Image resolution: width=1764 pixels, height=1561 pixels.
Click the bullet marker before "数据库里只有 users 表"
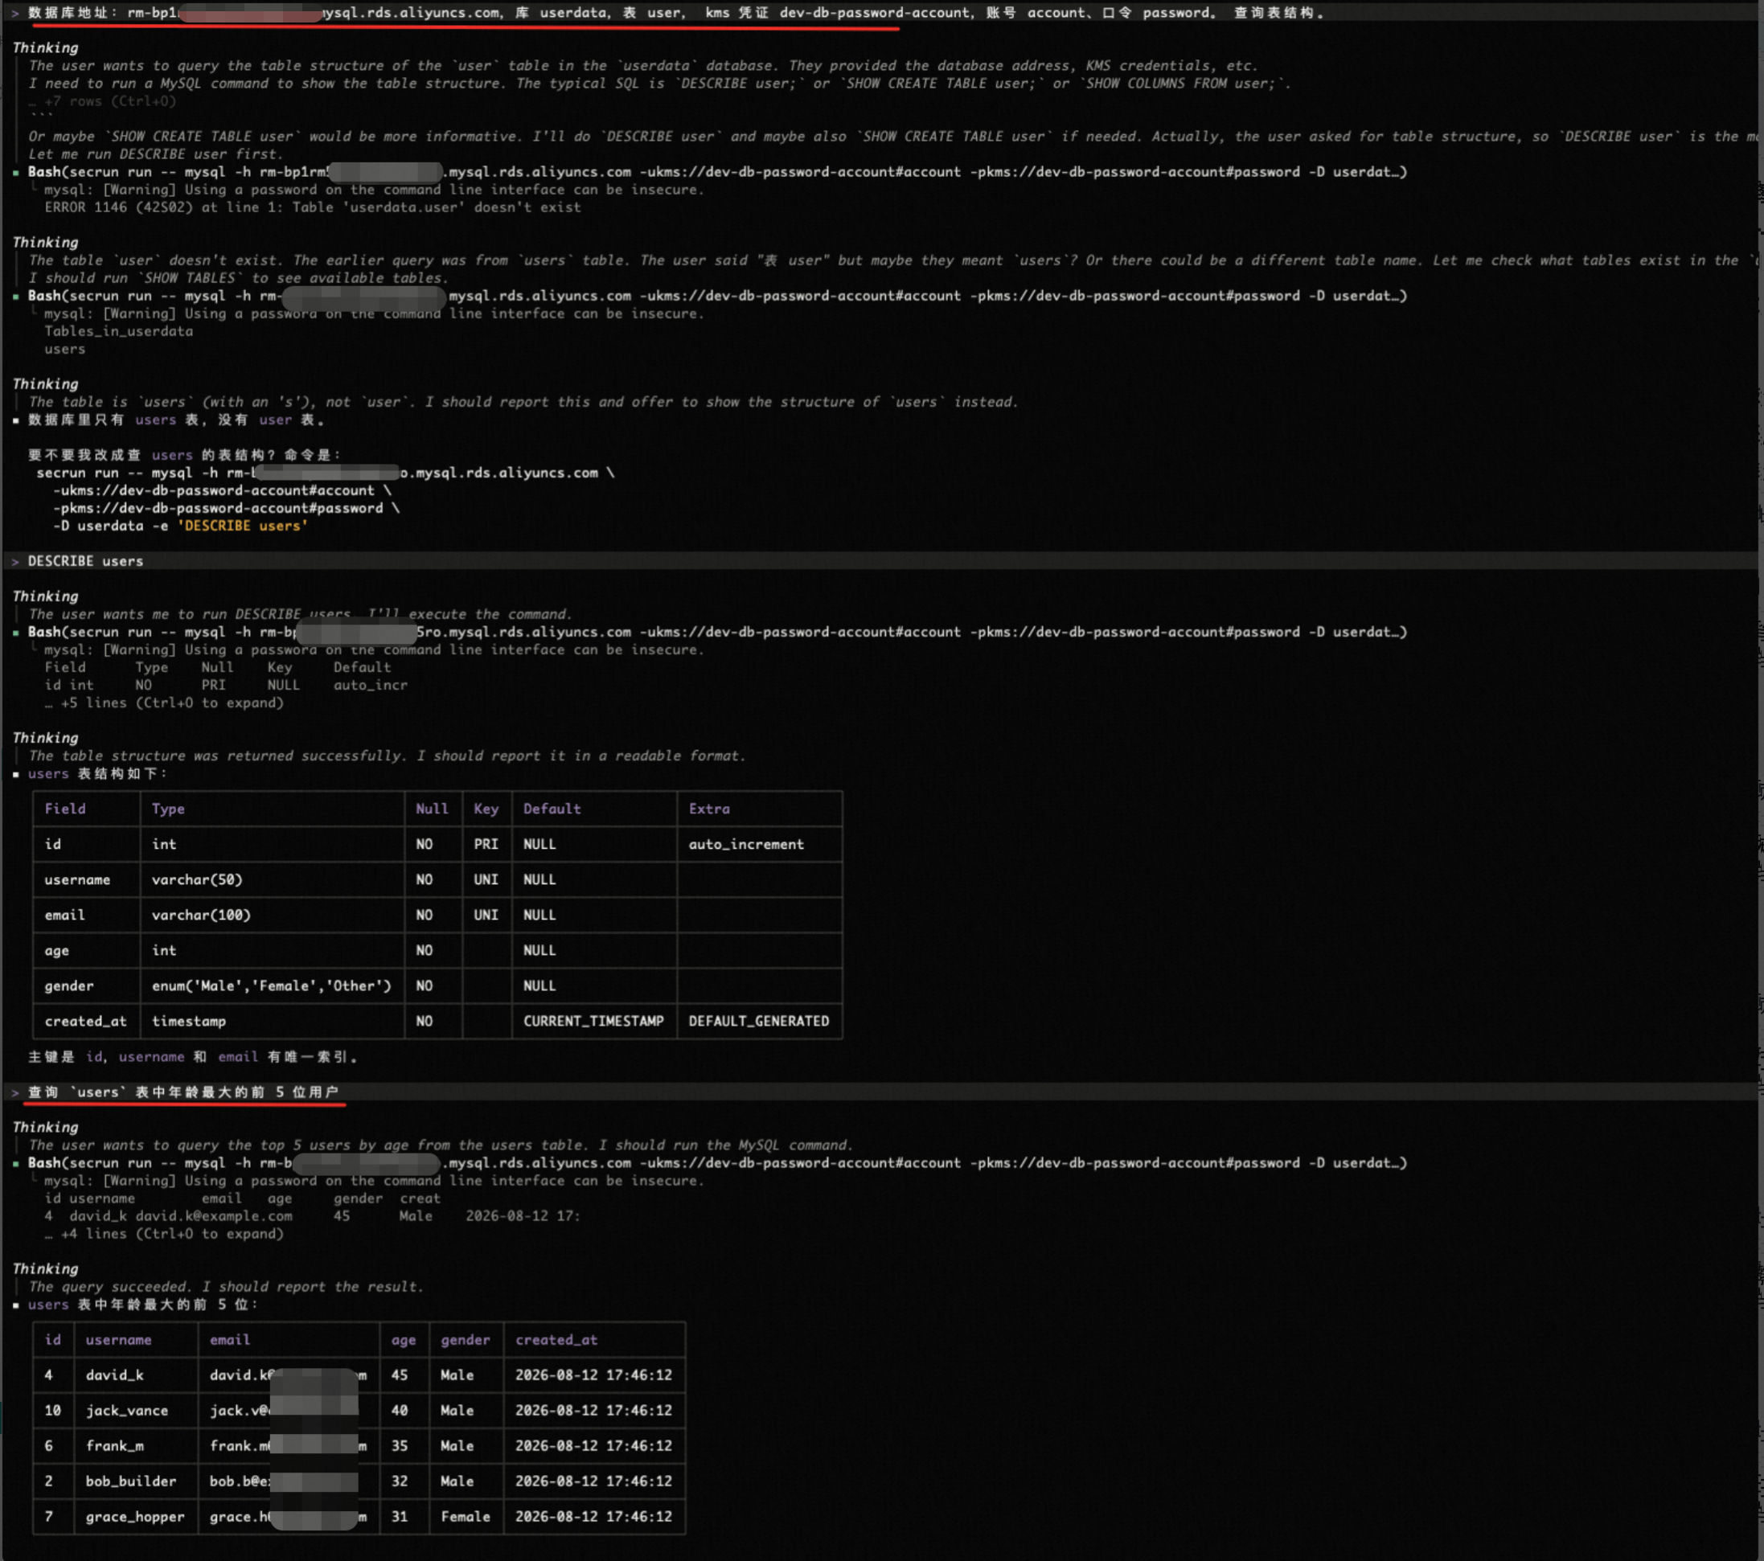pyautogui.click(x=16, y=420)
